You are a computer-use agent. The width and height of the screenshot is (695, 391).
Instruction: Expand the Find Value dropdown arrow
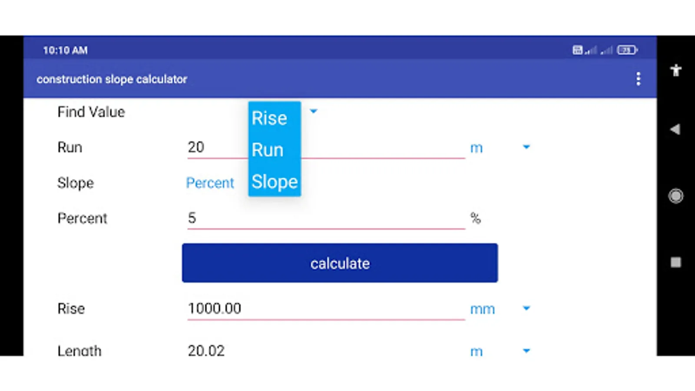coord(314,112)
